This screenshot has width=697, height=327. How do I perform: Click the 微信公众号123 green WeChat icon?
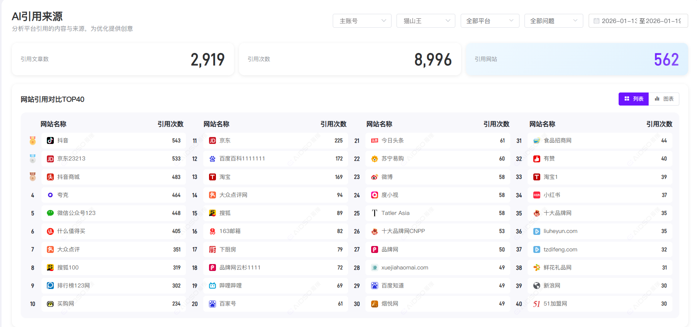tap(50, 213)
